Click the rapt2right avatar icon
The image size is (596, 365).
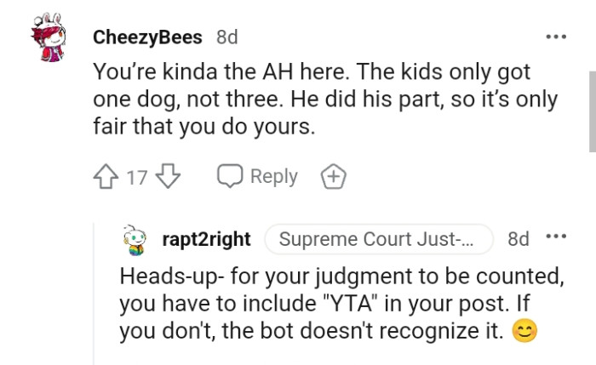click(x=136, y=239)
